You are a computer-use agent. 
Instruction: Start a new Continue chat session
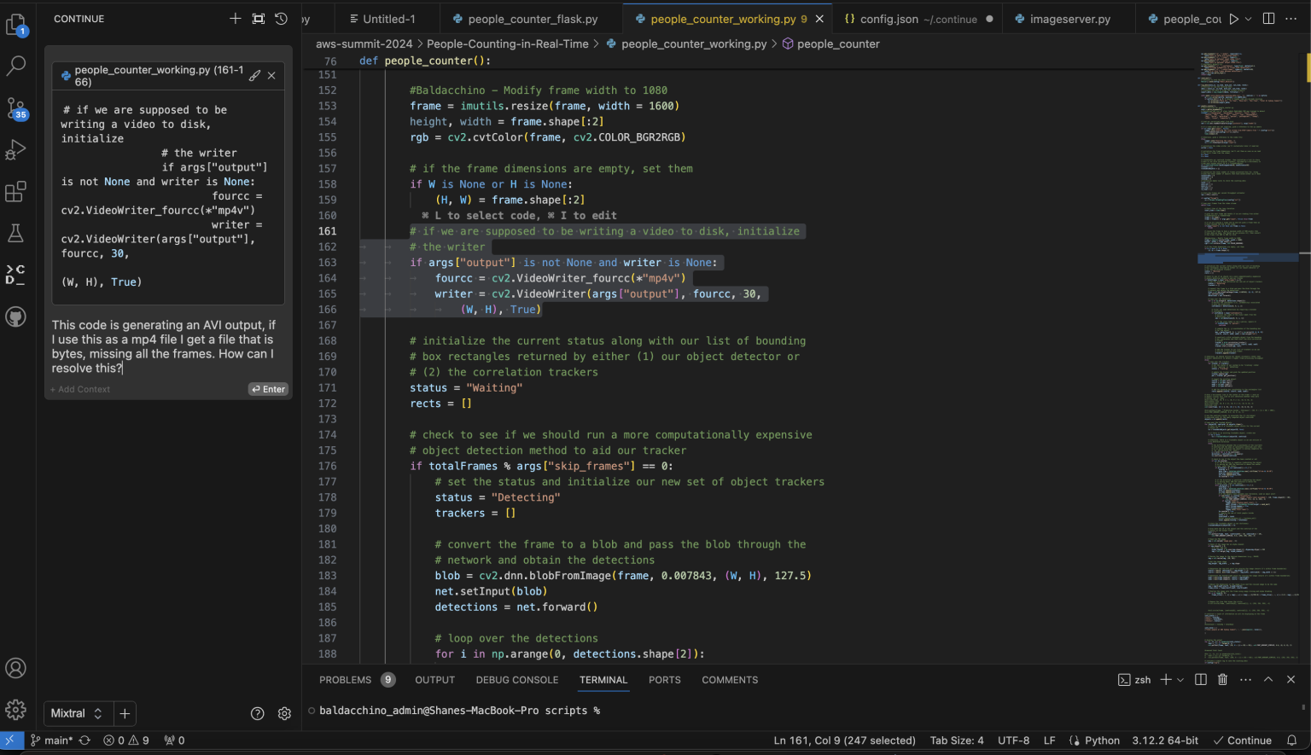point(235,18)
